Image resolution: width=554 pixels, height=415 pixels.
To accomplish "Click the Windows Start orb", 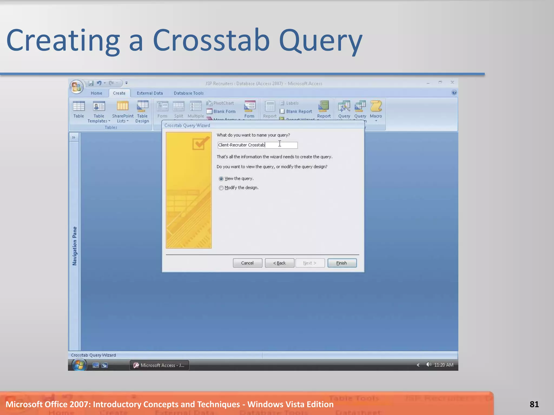I will point(79,365).
